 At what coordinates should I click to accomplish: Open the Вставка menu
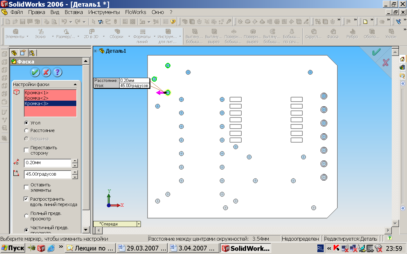pos(74,12)
